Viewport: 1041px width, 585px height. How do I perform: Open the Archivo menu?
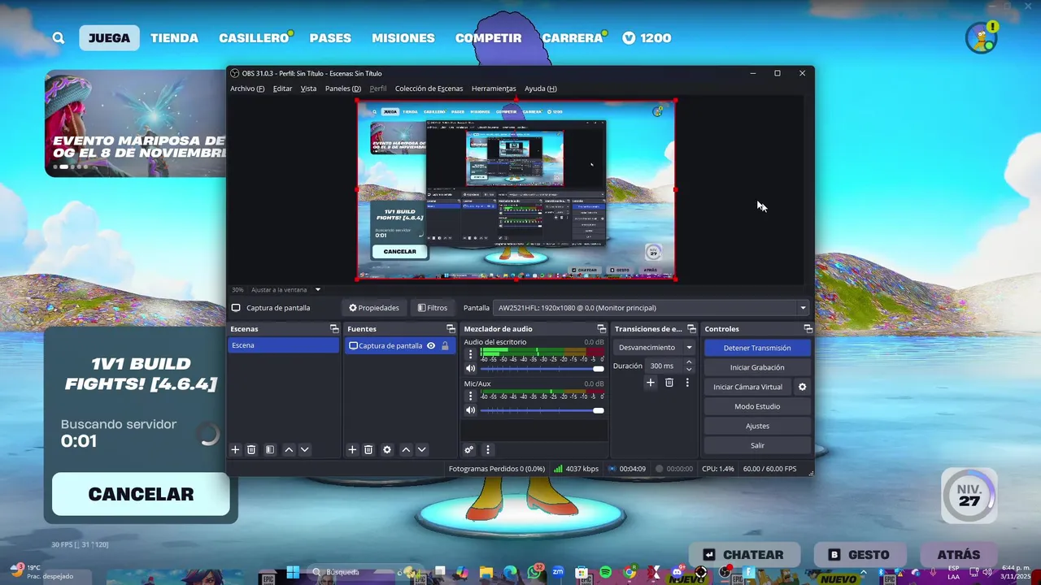click(247, 89)
